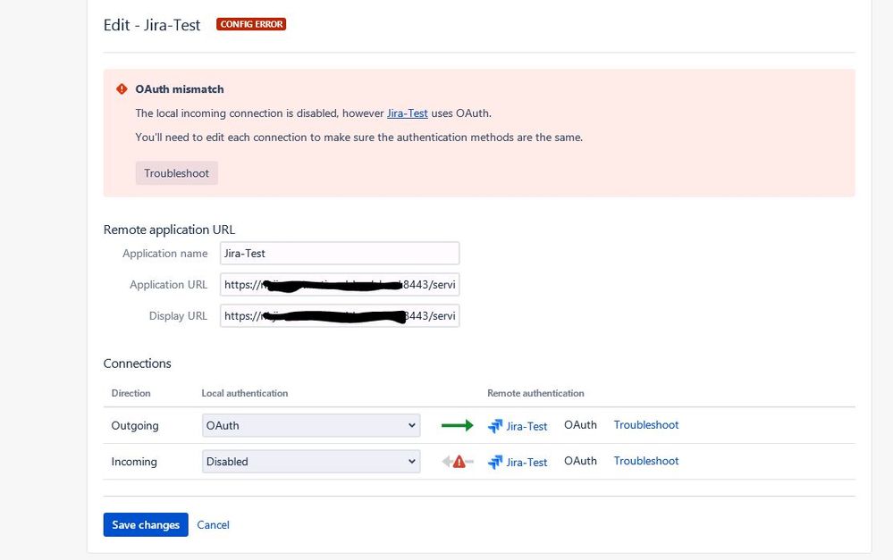This screenshot has height=560, width=893.
Task: Click the 'Edit - Jira-Test' page heading
Action: (x=152, y=25)
